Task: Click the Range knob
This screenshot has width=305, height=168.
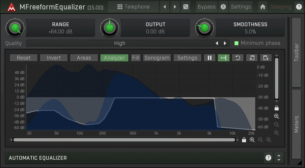Action: (x=15, y=28)
